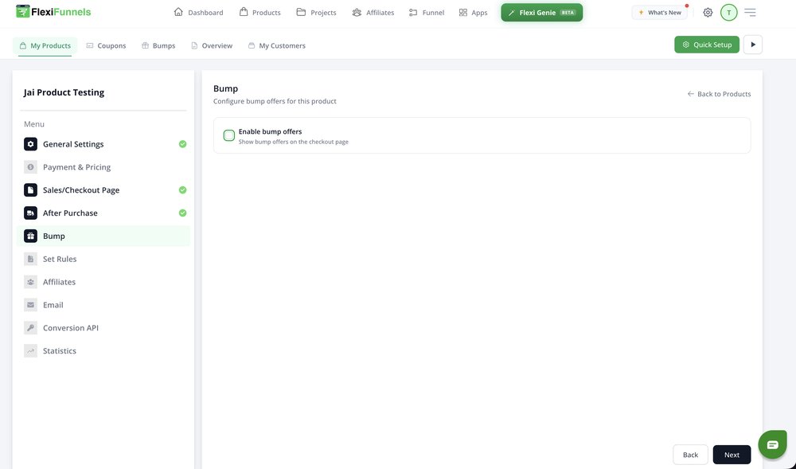Click the Statistics chart icon

30,350
